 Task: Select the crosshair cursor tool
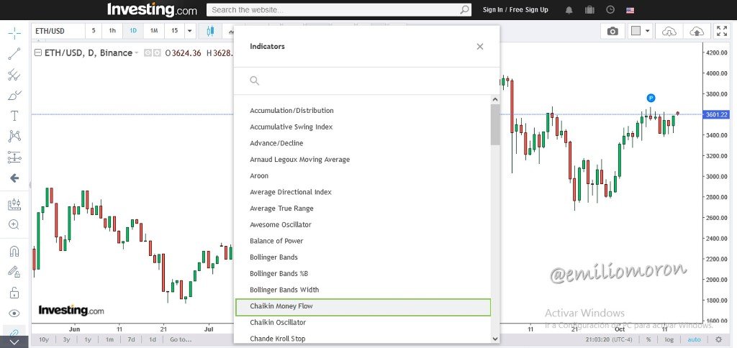pyautogui.click(x=14, y=33)
